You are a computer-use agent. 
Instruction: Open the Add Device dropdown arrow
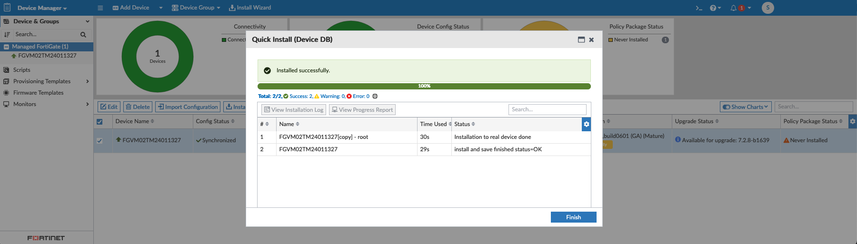pyautogui.click(x=161, y=8)
